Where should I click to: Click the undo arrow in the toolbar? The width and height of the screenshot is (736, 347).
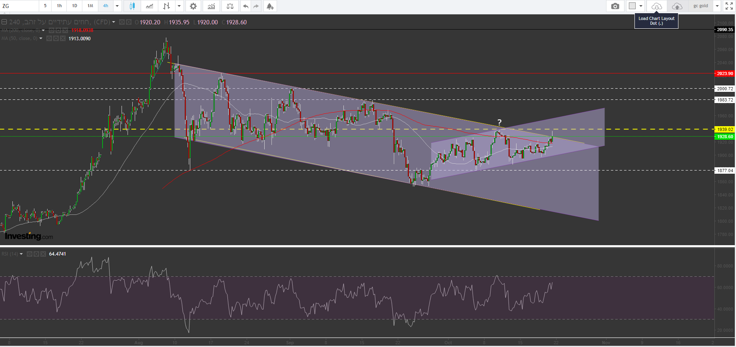(245, 6)
